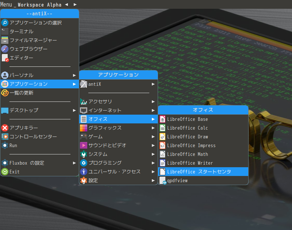Screen dimensions: 292x230
Task: Click the LibreOffice Base icon
Action: tap(162, 119)
